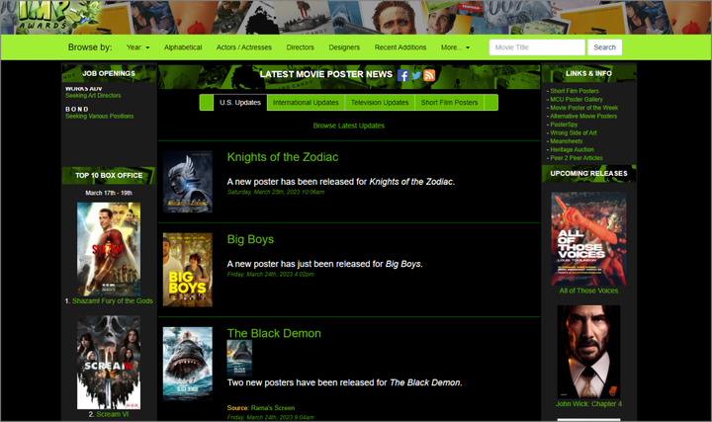Open Directors menu item

point(301,47)
